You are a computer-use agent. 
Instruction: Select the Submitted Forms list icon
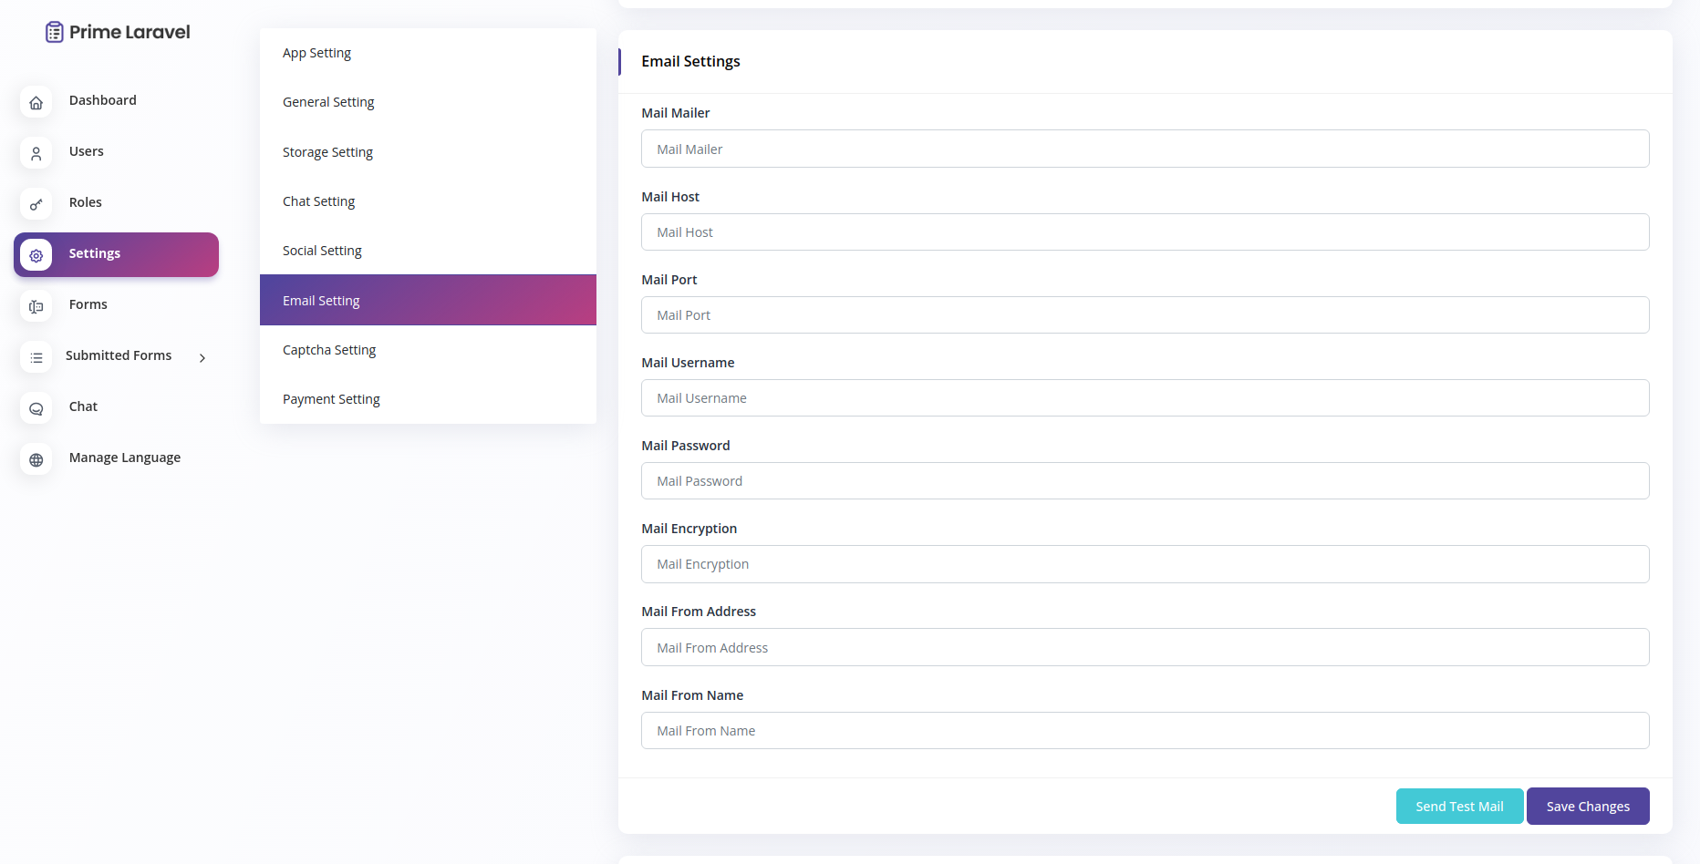(36, 357)
